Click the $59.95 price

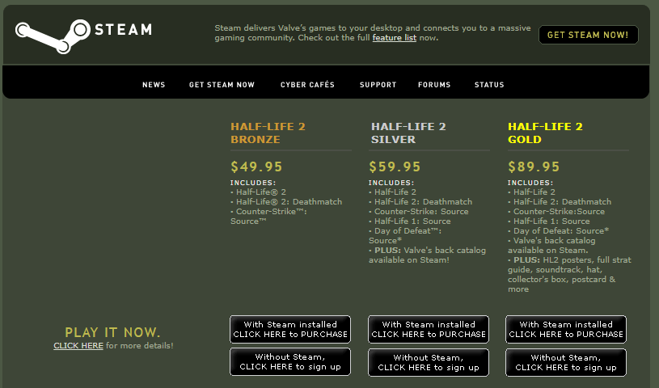coord(395,167)
